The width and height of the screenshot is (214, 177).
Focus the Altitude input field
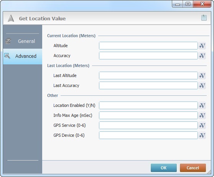(x=148, y=46)
